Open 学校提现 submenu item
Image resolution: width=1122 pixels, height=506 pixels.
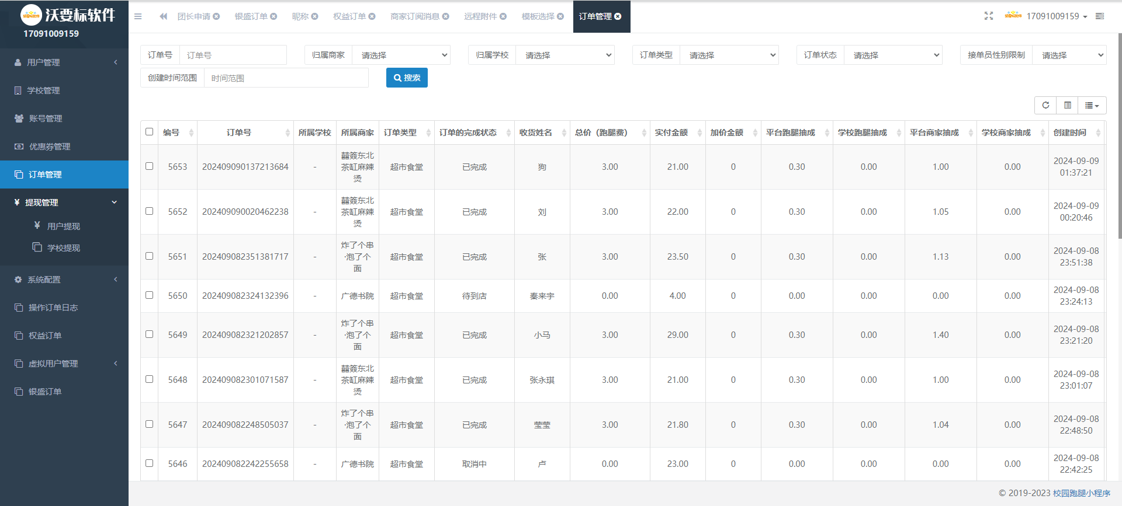coord(64,248)
